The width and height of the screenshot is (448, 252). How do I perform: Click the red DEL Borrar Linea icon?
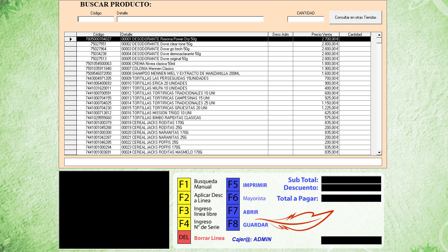coord(184,237)
